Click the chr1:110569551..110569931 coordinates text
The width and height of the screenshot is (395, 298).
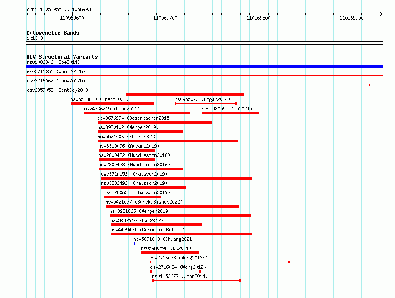point(60,9)
